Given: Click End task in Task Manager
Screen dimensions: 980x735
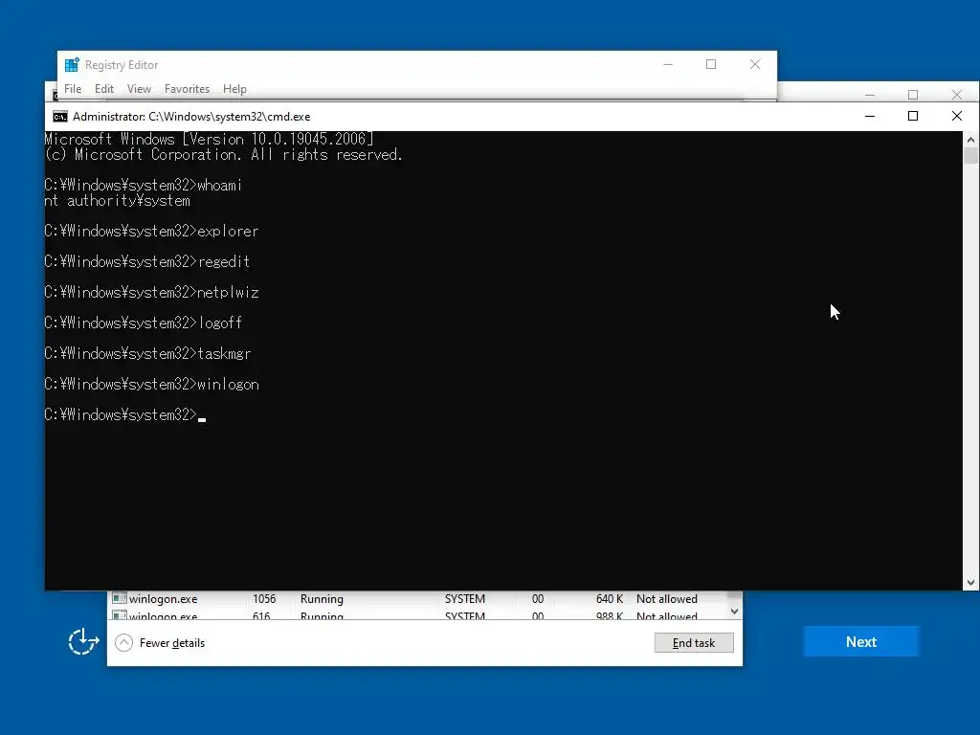Looking at the screenshot, I should pos(694,642).
